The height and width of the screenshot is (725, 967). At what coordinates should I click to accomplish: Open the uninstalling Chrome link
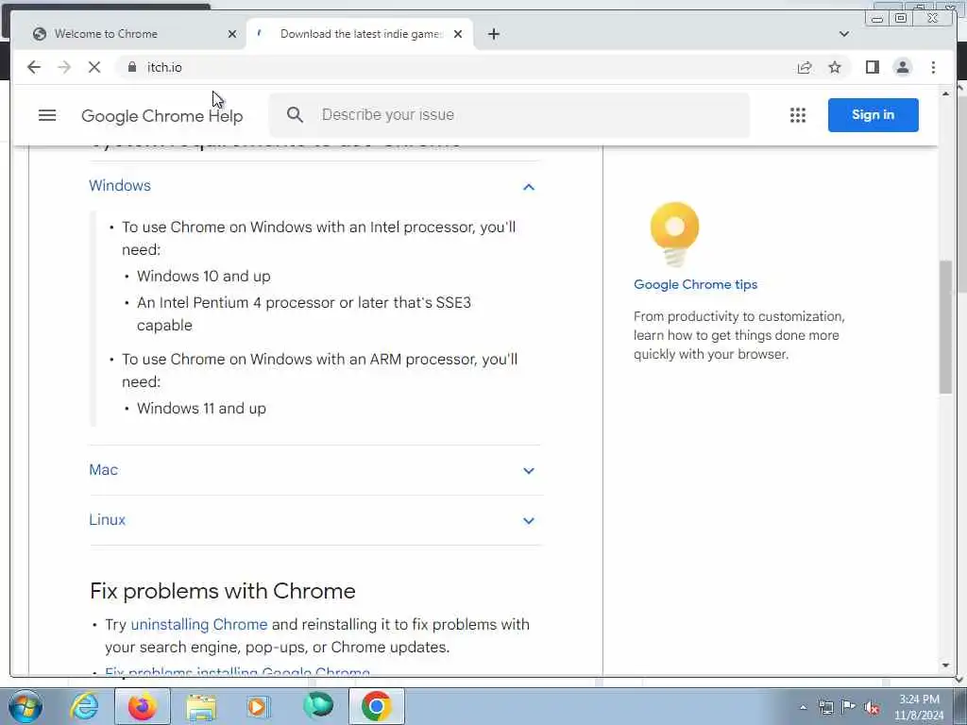[x=199, y=625]
